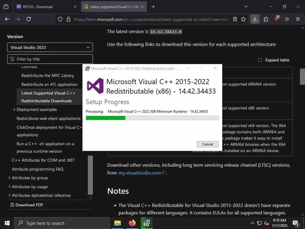Viewport: 305px width, 229px height.
Task: Click the setup progress bar
Action: [x=152, y=118]
